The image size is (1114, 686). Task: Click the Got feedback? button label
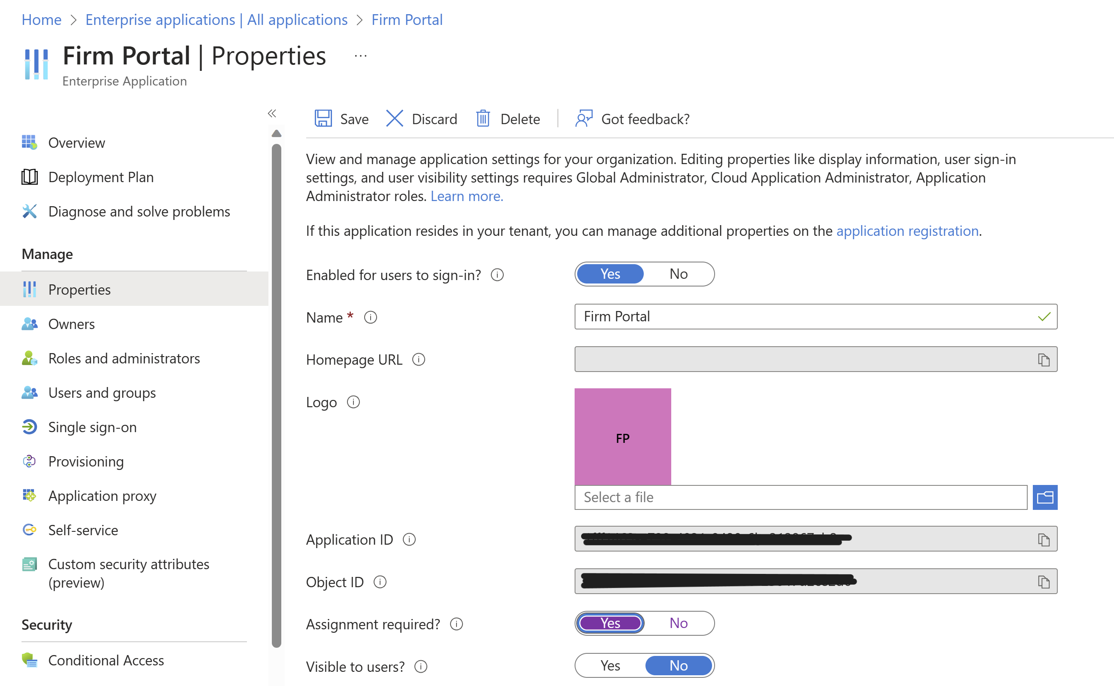(x=645, y=119)
